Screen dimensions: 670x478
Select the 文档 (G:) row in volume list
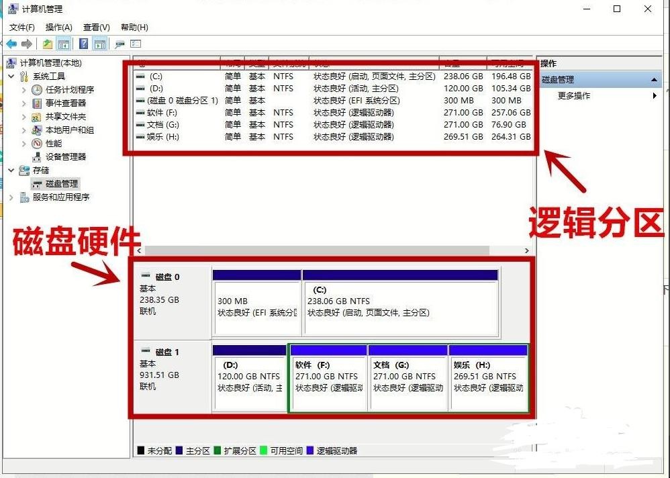pos(333,125)
